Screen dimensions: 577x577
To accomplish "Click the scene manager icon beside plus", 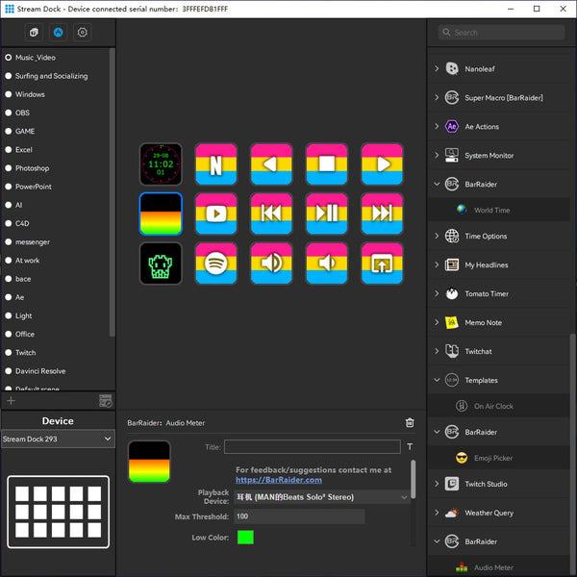I will [x=106, y=401].
